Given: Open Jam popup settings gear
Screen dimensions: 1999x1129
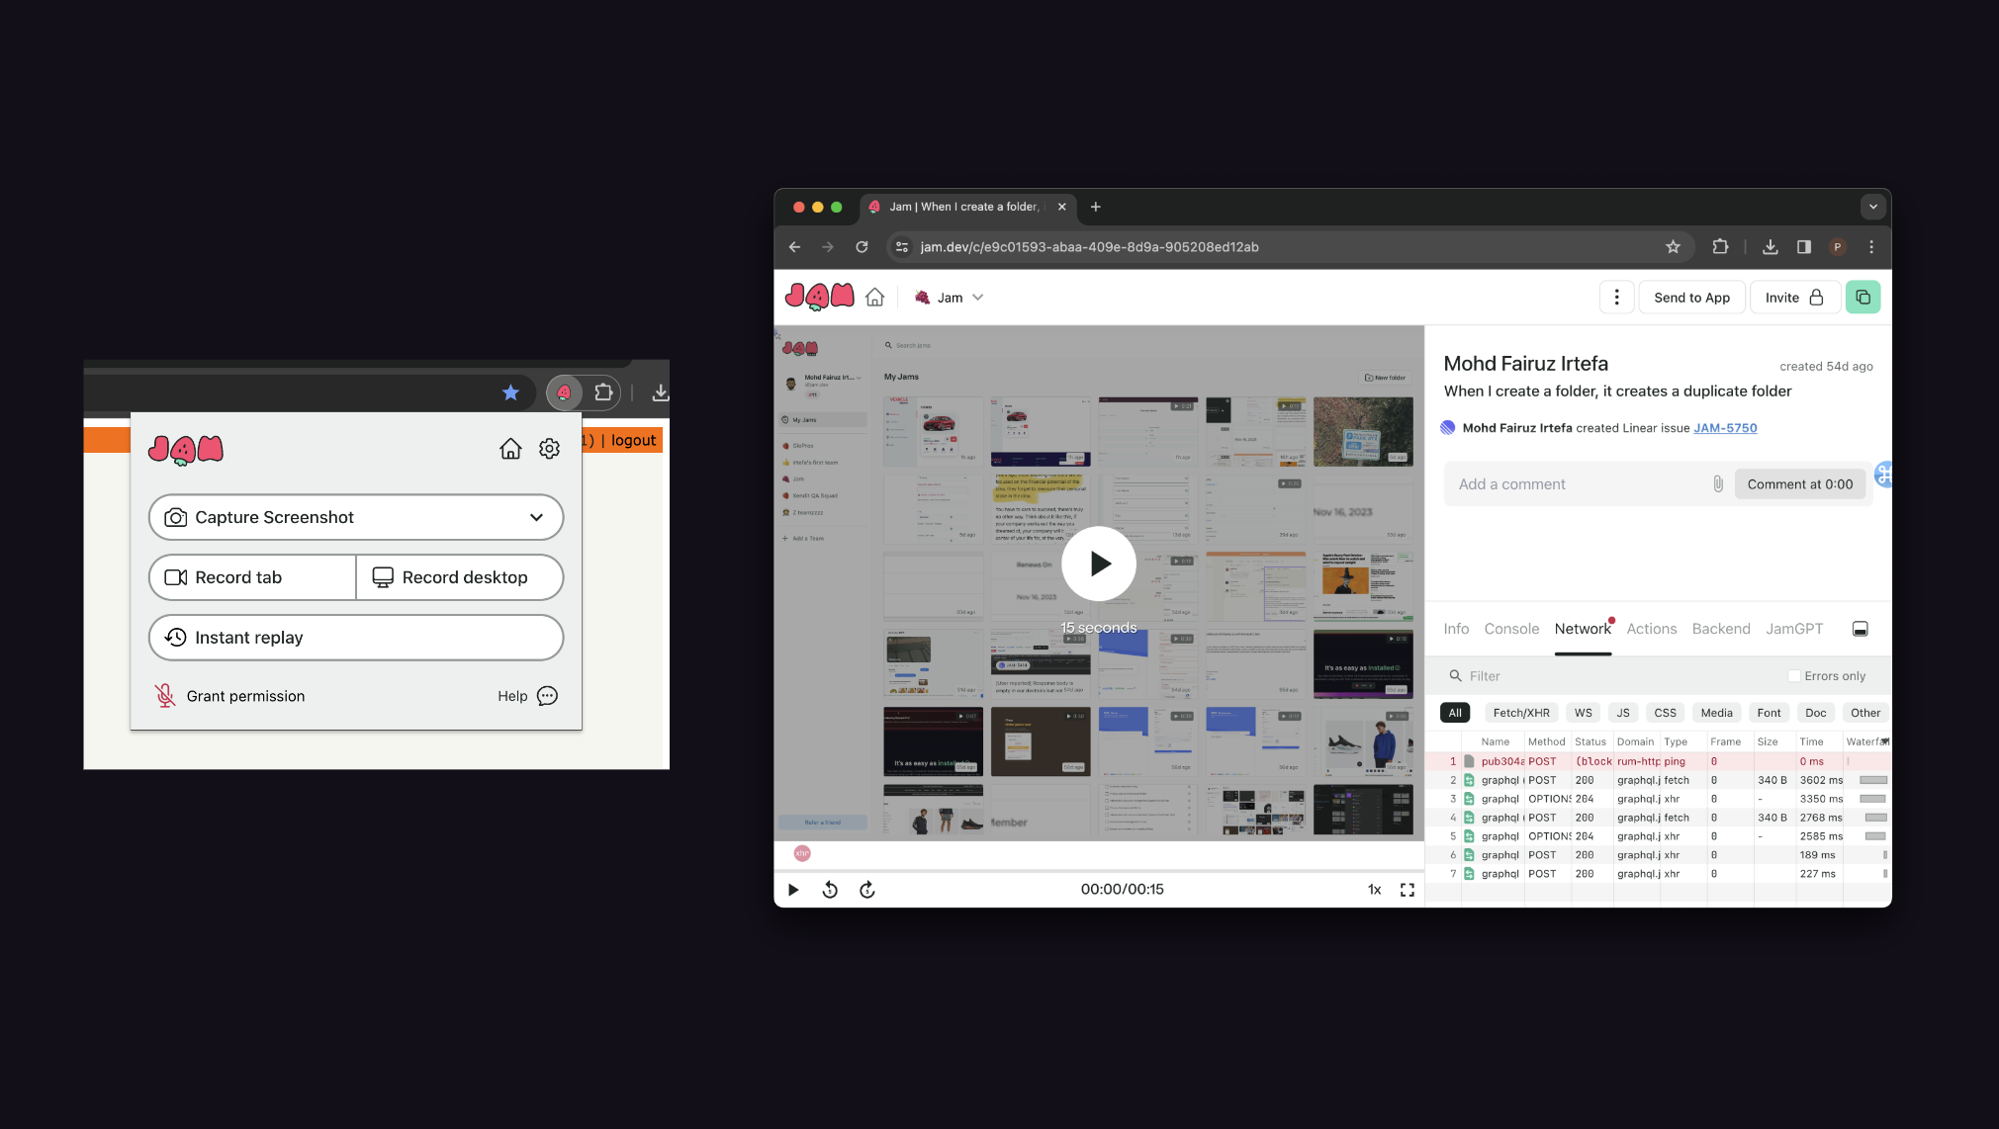Looking at the screenshot, I should (549, 449).
